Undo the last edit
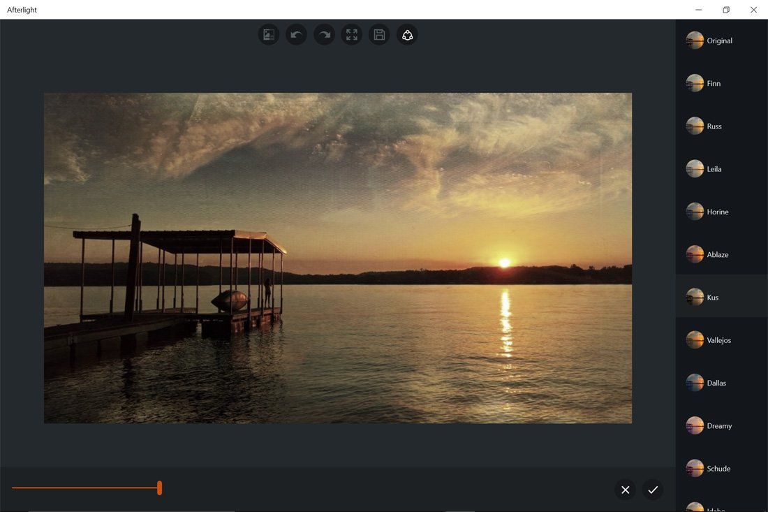This screenshot has width=768, height=512. tap(295, 34)
